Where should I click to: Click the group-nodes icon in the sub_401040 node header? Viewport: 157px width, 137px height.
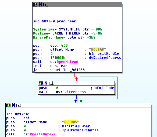45,5
